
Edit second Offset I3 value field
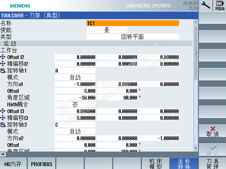pyautogui.click(x=117, y=111)
